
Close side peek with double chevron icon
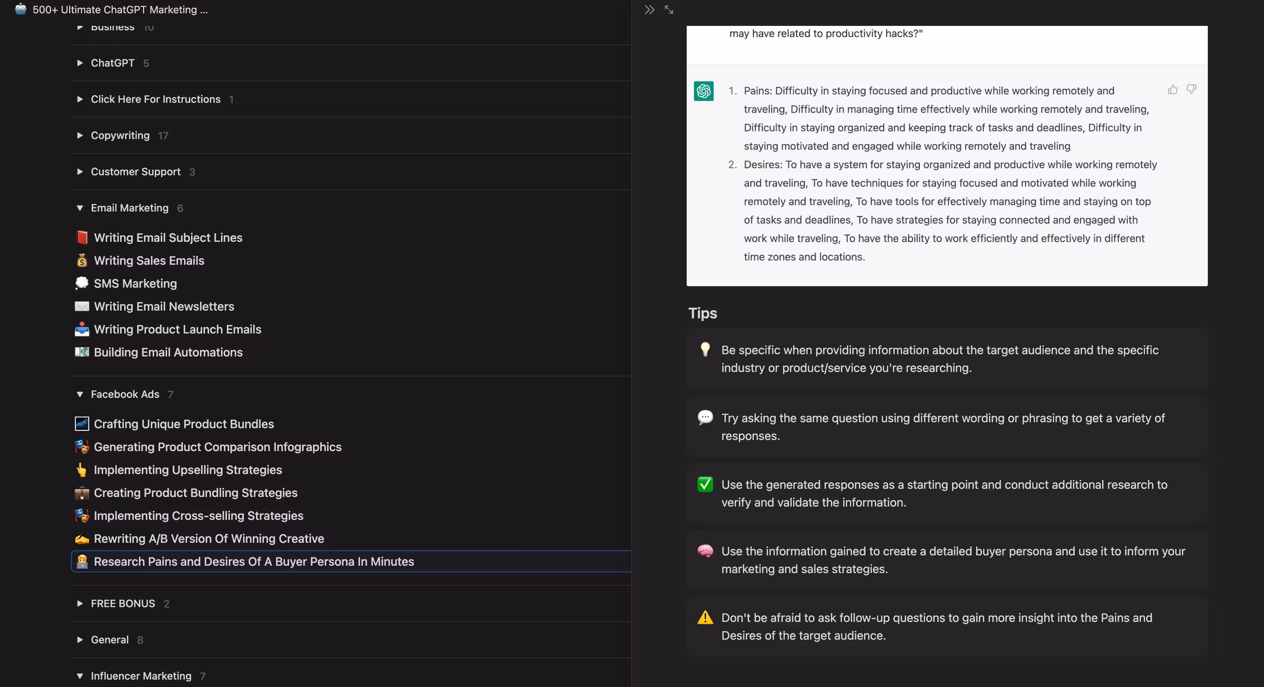(x=649, y=10)
